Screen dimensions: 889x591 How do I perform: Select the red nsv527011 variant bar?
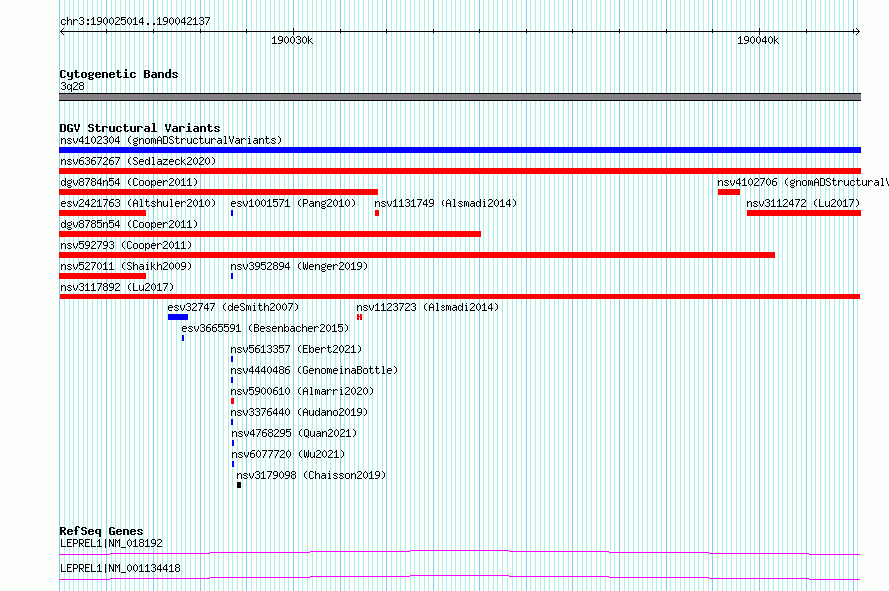point(103,276)
